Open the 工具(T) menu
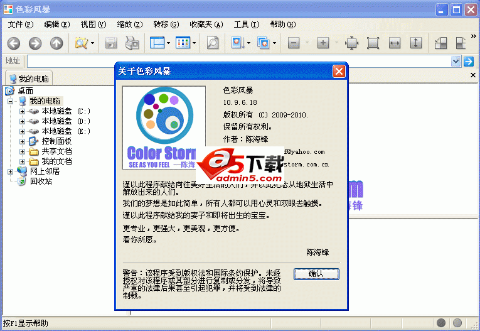Screen dimensions: 480x331 click(247, 24)
